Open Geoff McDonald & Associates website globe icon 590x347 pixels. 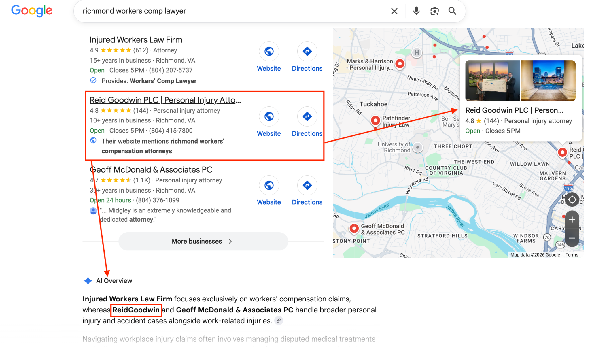tap(269, 185)
